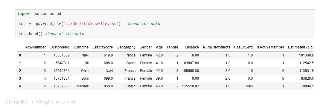Image resolution: width=329 pixels, height=107 pixels.
Task: Click 'France' in Boni's row
Action: (x=130, y=78)
